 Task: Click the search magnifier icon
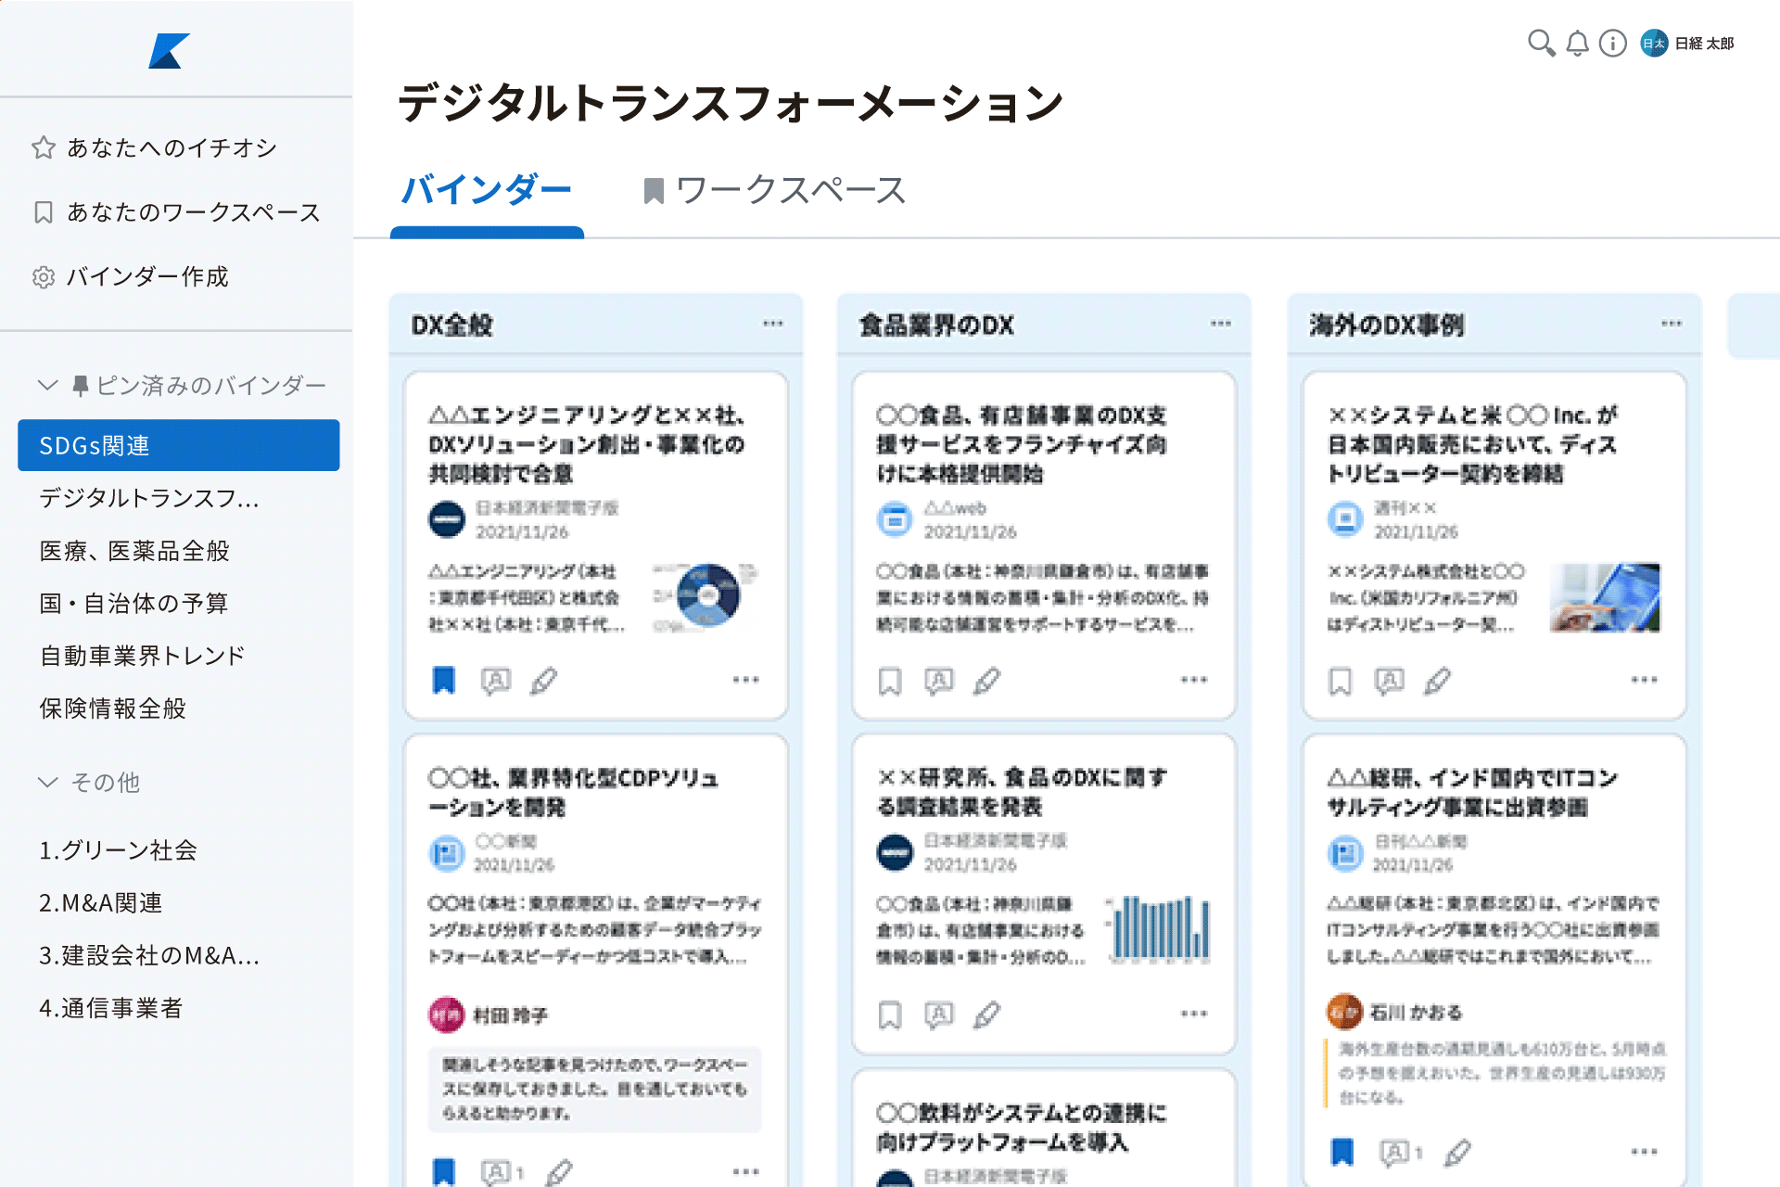pos(1541,44)
